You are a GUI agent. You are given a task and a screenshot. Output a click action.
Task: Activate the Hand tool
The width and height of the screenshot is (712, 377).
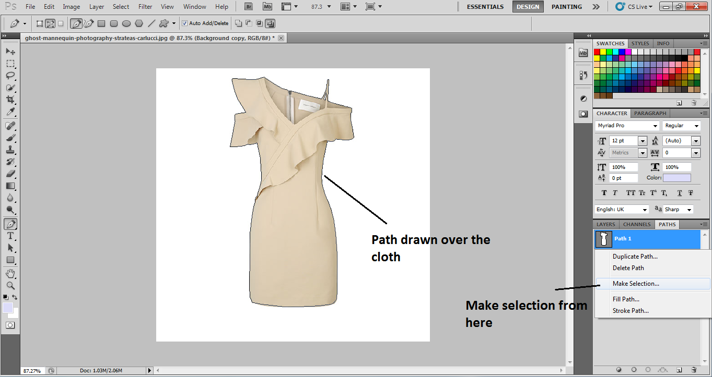click(x=10, y=273)
